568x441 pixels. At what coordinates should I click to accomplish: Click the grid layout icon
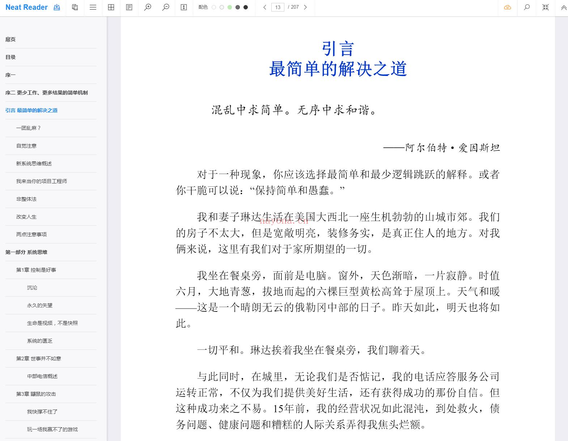click(111, 7)
